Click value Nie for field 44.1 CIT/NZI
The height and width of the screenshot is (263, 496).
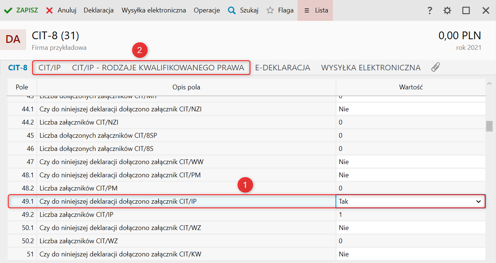coord(411,109)
